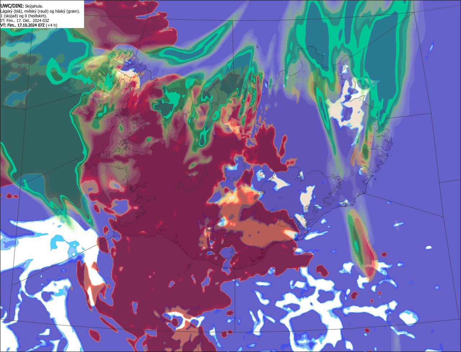Viewport: 461px width, 352px height.
Task: Click the "1 (skýjað) og 0 (heiðskírt)." line
Action: tap(24, 16)
